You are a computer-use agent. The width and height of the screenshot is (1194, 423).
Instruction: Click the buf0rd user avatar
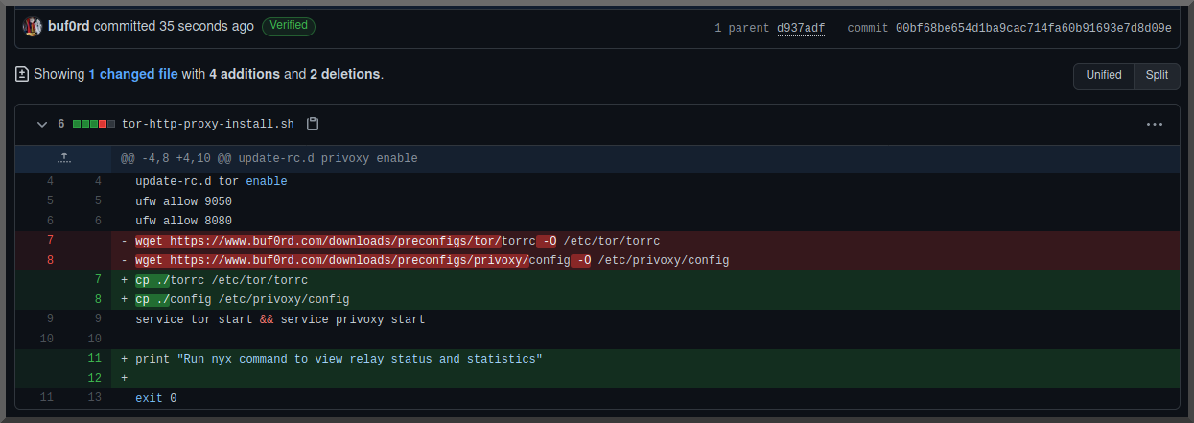click(x=32, y=26)
